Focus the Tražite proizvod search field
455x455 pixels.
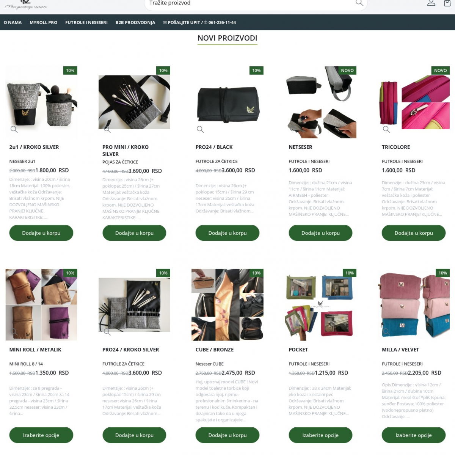250,3
